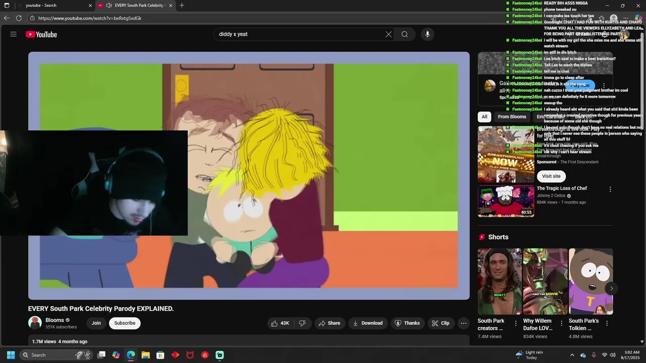Open McAfee from taskbar
Screen dimensions: 646x363
coord(190,355)
